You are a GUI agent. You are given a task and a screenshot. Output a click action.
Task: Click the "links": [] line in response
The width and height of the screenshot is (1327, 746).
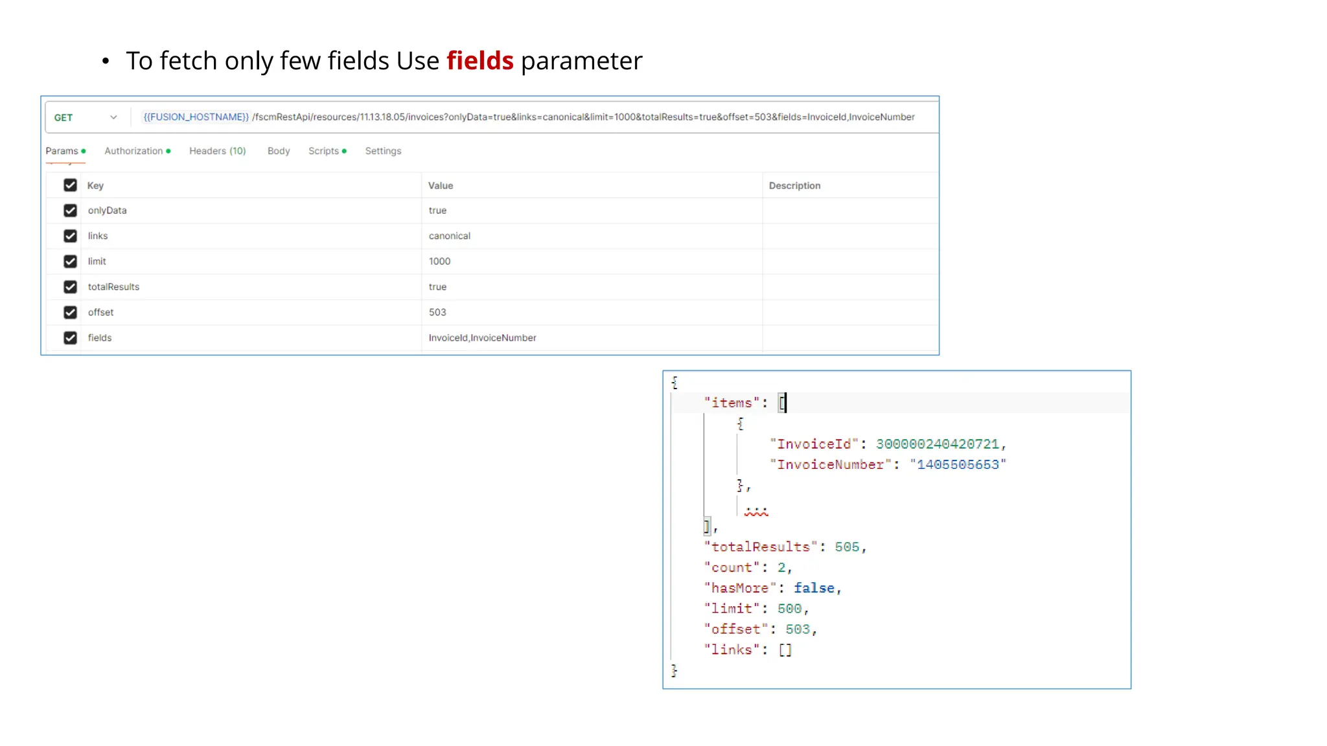point(748,650)
